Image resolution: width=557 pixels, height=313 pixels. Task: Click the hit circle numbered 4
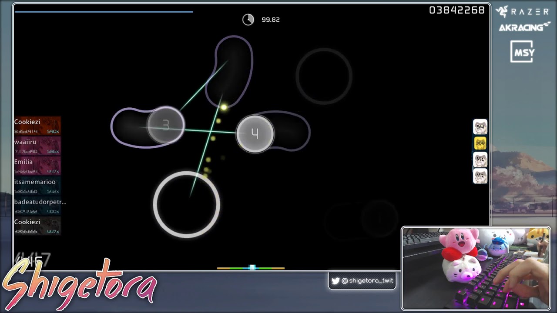tap(255, 134)
